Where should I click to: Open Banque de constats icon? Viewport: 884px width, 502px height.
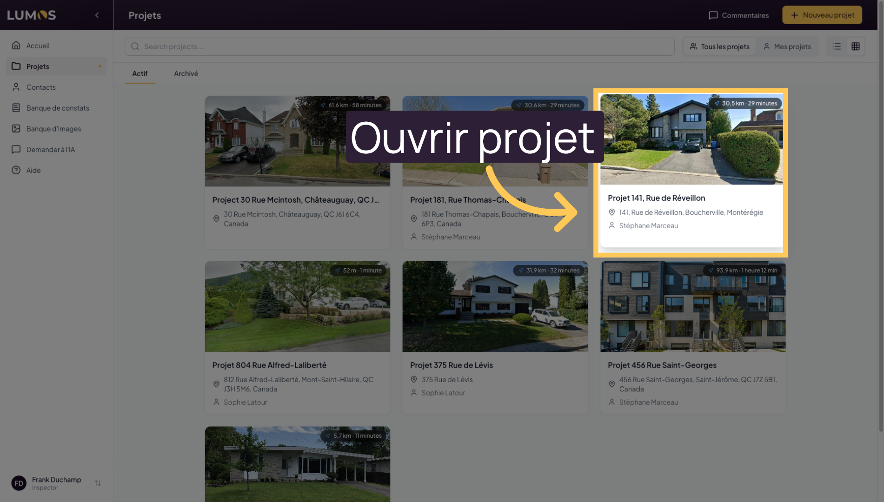point(16,108)
